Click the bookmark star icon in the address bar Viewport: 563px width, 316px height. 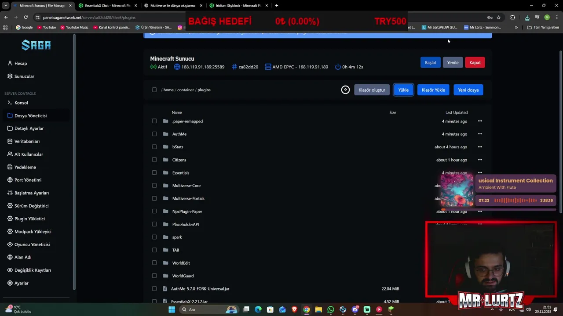coord(499,17)
